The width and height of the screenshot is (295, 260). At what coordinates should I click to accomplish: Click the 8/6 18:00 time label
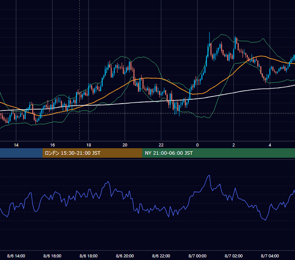coord(88,256)
